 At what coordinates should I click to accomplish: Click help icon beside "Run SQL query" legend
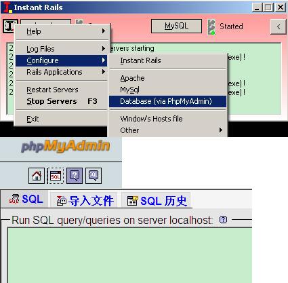[x=223, y=219]
